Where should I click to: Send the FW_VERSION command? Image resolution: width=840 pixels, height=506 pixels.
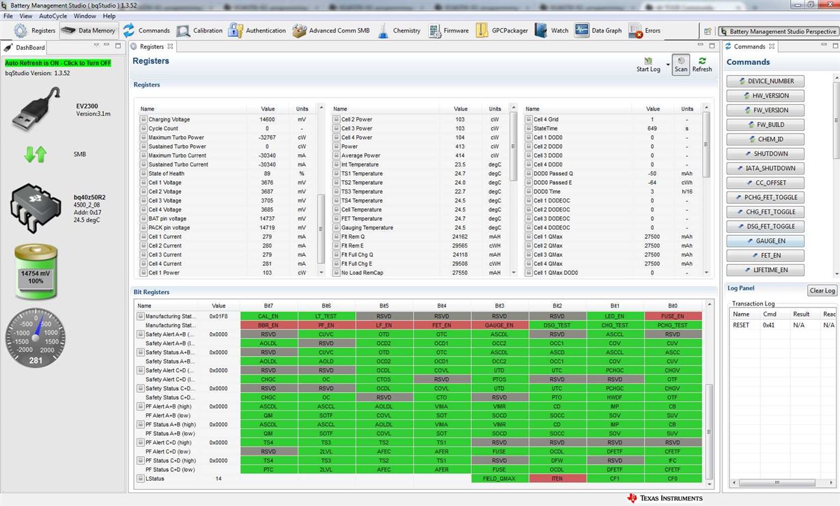pos(765,110)
